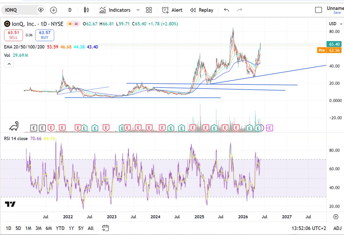Set range to 1Y
Screen dimensions: 344x235
coord(71,228)
